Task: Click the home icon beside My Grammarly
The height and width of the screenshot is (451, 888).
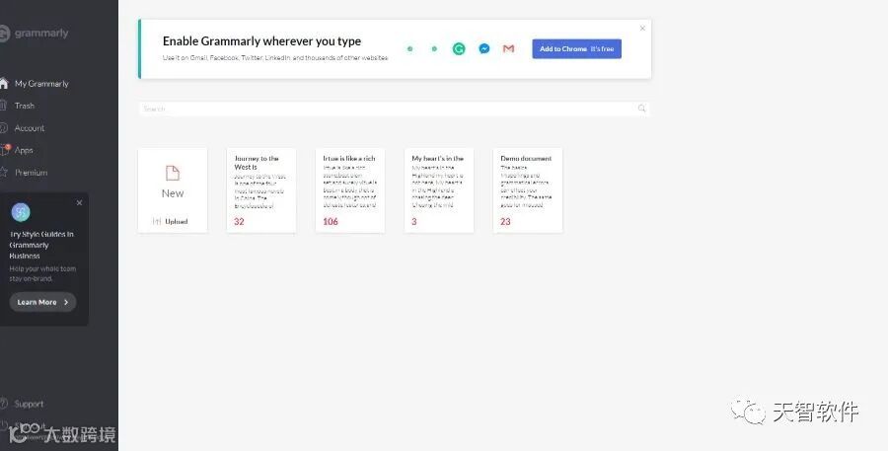Action: (x=4, y=83)
